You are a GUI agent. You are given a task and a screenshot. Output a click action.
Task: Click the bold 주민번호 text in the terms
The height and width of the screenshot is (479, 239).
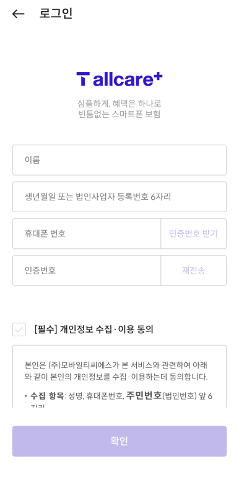click(x=144, y=396)
